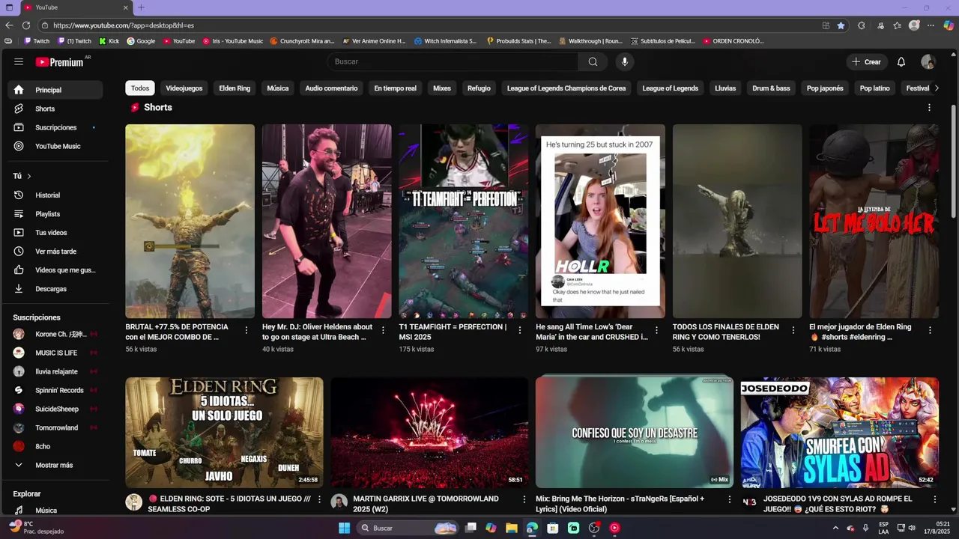This screenshot has width=959, height=539.
Task: Open MARTIN GARRIX LIVE fireworks thumbnail
Action: (429, 433)
